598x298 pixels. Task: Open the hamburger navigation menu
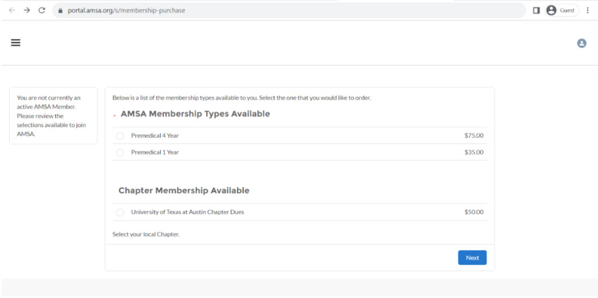[15, 43]
